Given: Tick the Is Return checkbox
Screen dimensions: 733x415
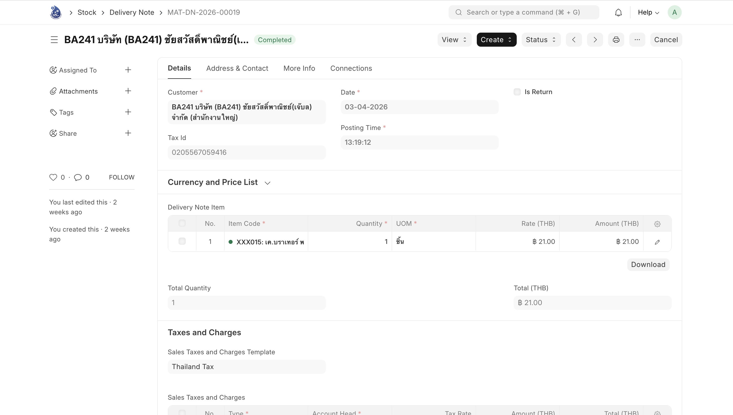Looking at the screenshot, I should tap(517, 92).
